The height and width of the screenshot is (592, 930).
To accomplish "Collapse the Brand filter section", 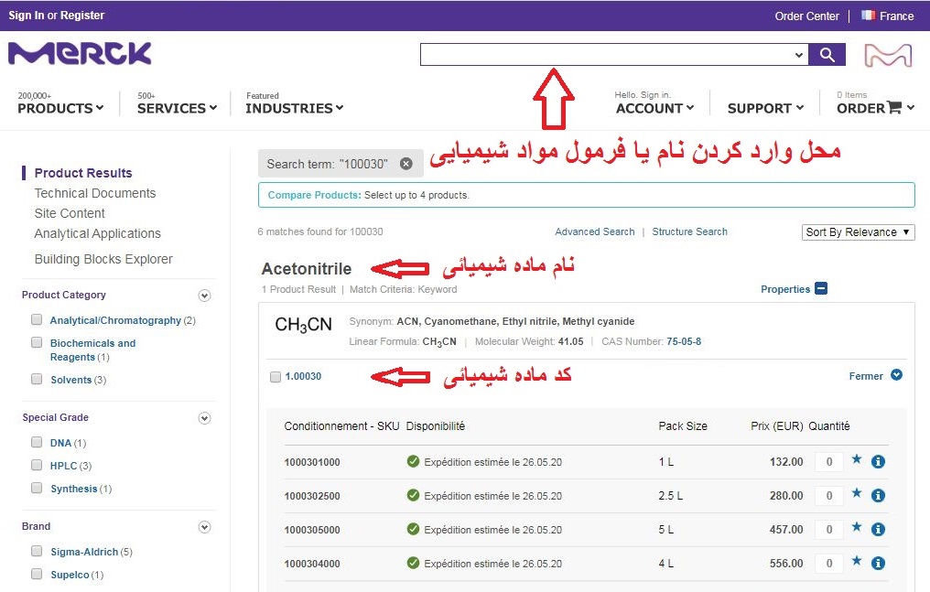I will pos(205,527).
